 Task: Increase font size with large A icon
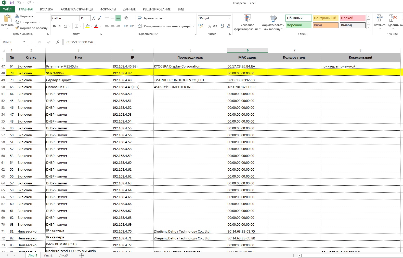(x=94, y=18)
